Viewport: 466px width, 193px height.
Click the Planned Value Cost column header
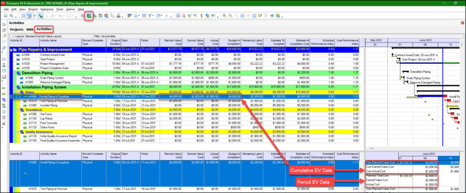(x=171, y=42)
